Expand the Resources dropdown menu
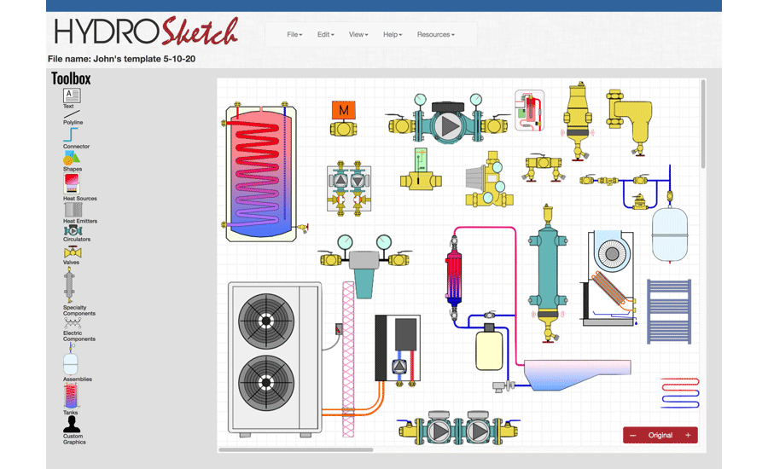Image resolution: width=768 pixels, height=469 pixels. coord(435,35)
